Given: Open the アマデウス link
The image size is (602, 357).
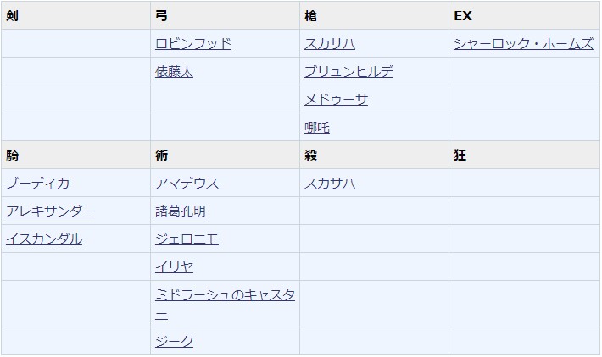Looking at the screenshot, I should [187, 184].
